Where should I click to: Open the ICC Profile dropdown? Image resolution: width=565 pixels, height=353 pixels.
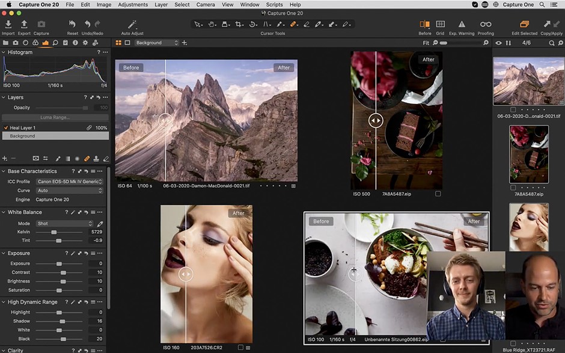click(69, 182)
